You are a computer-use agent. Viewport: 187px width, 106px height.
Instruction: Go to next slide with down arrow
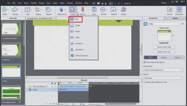pos(102,4)
